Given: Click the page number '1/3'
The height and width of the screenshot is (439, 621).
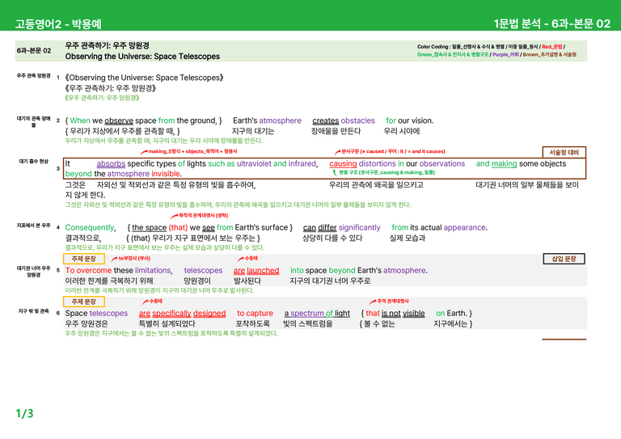Looking at the screenshot, I should pyautogui.click(x=24, y=414).
